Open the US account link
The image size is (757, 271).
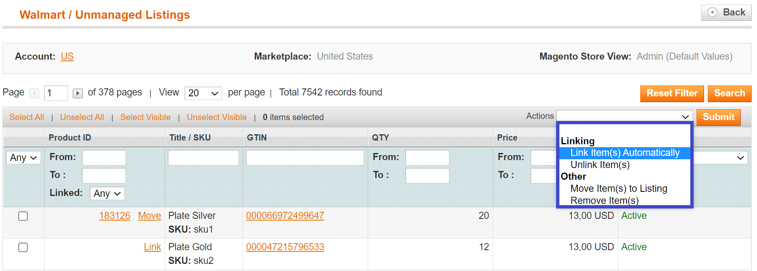(x=67, y=56)
